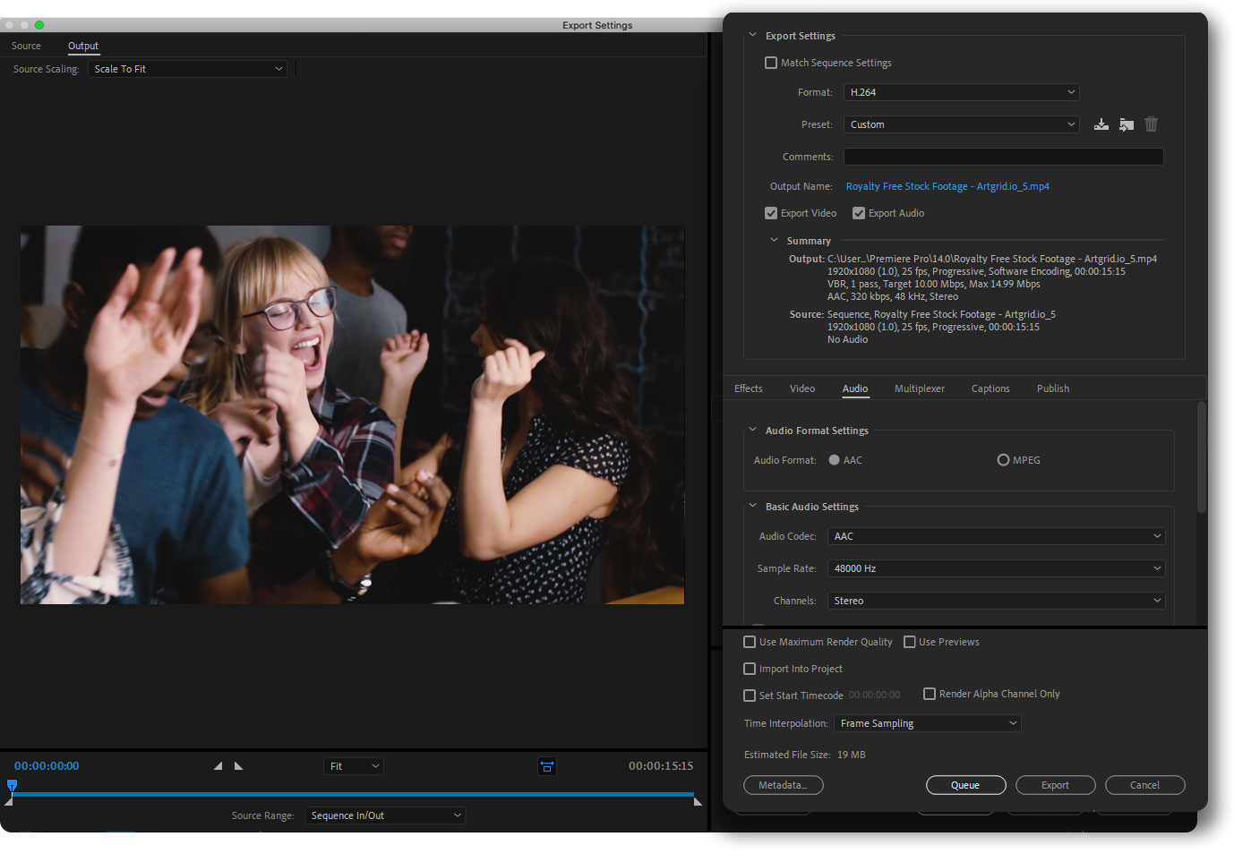Switch to the Source tab
Viewport: 1234px width, 862px height.
pos(26,46)
